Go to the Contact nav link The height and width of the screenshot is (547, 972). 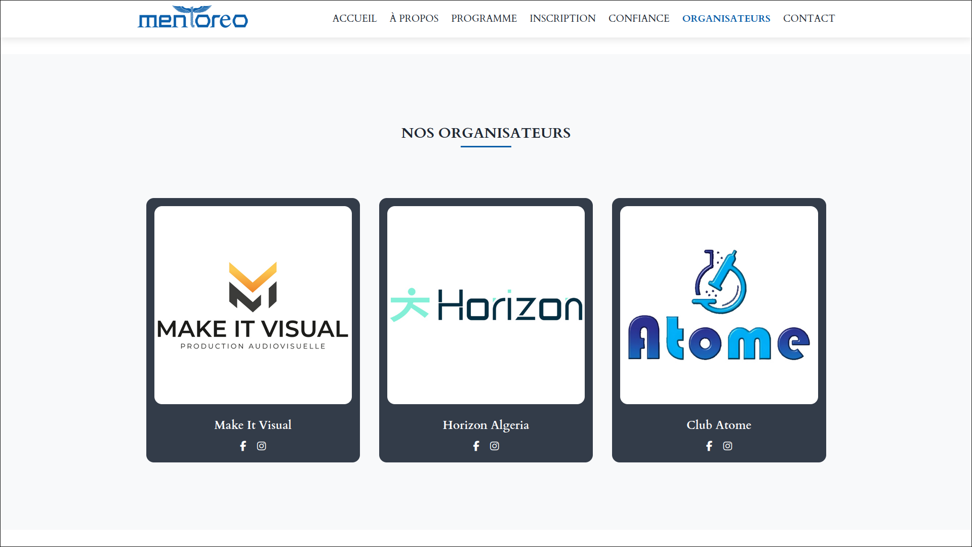click(808, 18)
